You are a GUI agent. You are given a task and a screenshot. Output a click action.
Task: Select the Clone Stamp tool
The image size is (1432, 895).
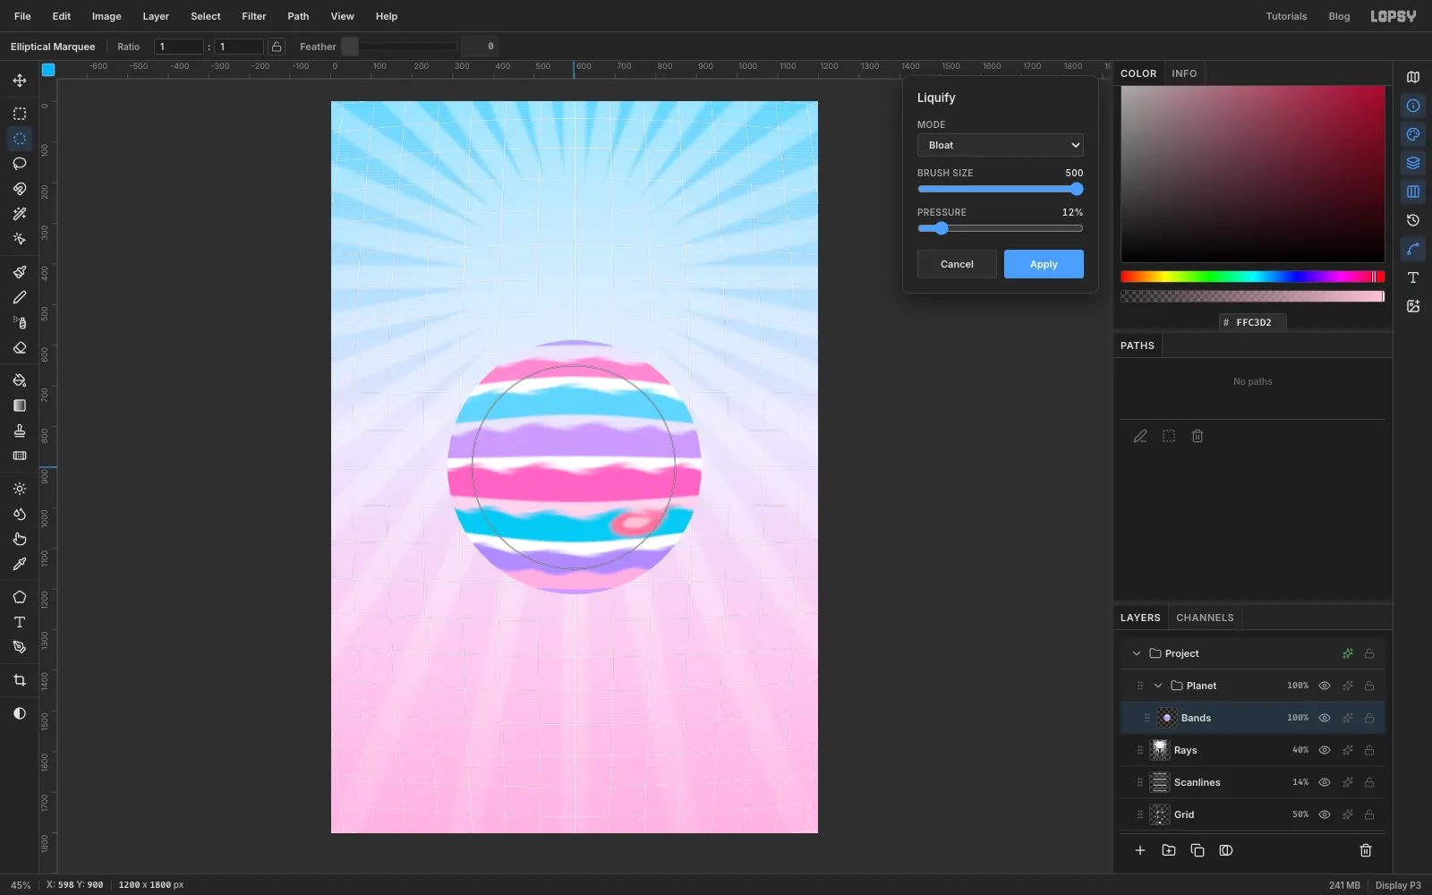tap(20, 430)
